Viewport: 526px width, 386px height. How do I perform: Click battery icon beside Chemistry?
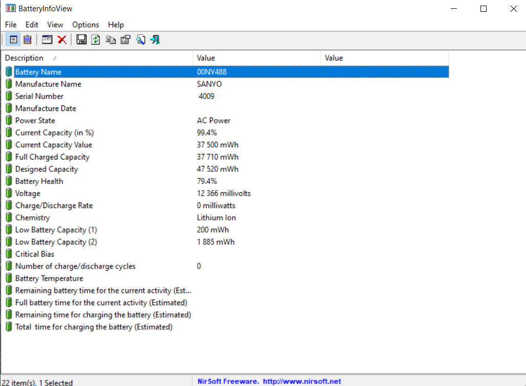pos(9,217)
